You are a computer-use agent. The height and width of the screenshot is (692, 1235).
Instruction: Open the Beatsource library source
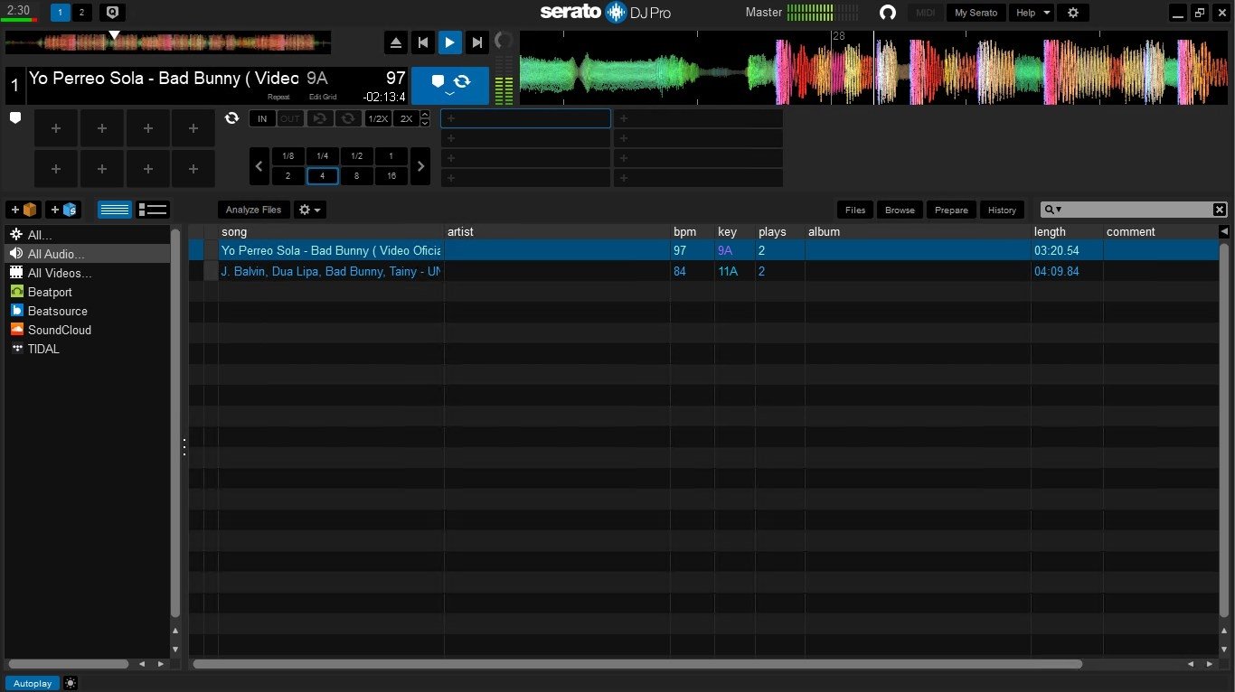click(x=57, y=311)
